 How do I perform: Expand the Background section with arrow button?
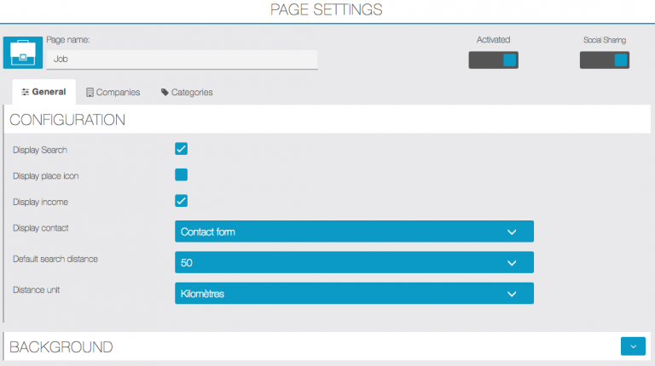click(633, 346)
